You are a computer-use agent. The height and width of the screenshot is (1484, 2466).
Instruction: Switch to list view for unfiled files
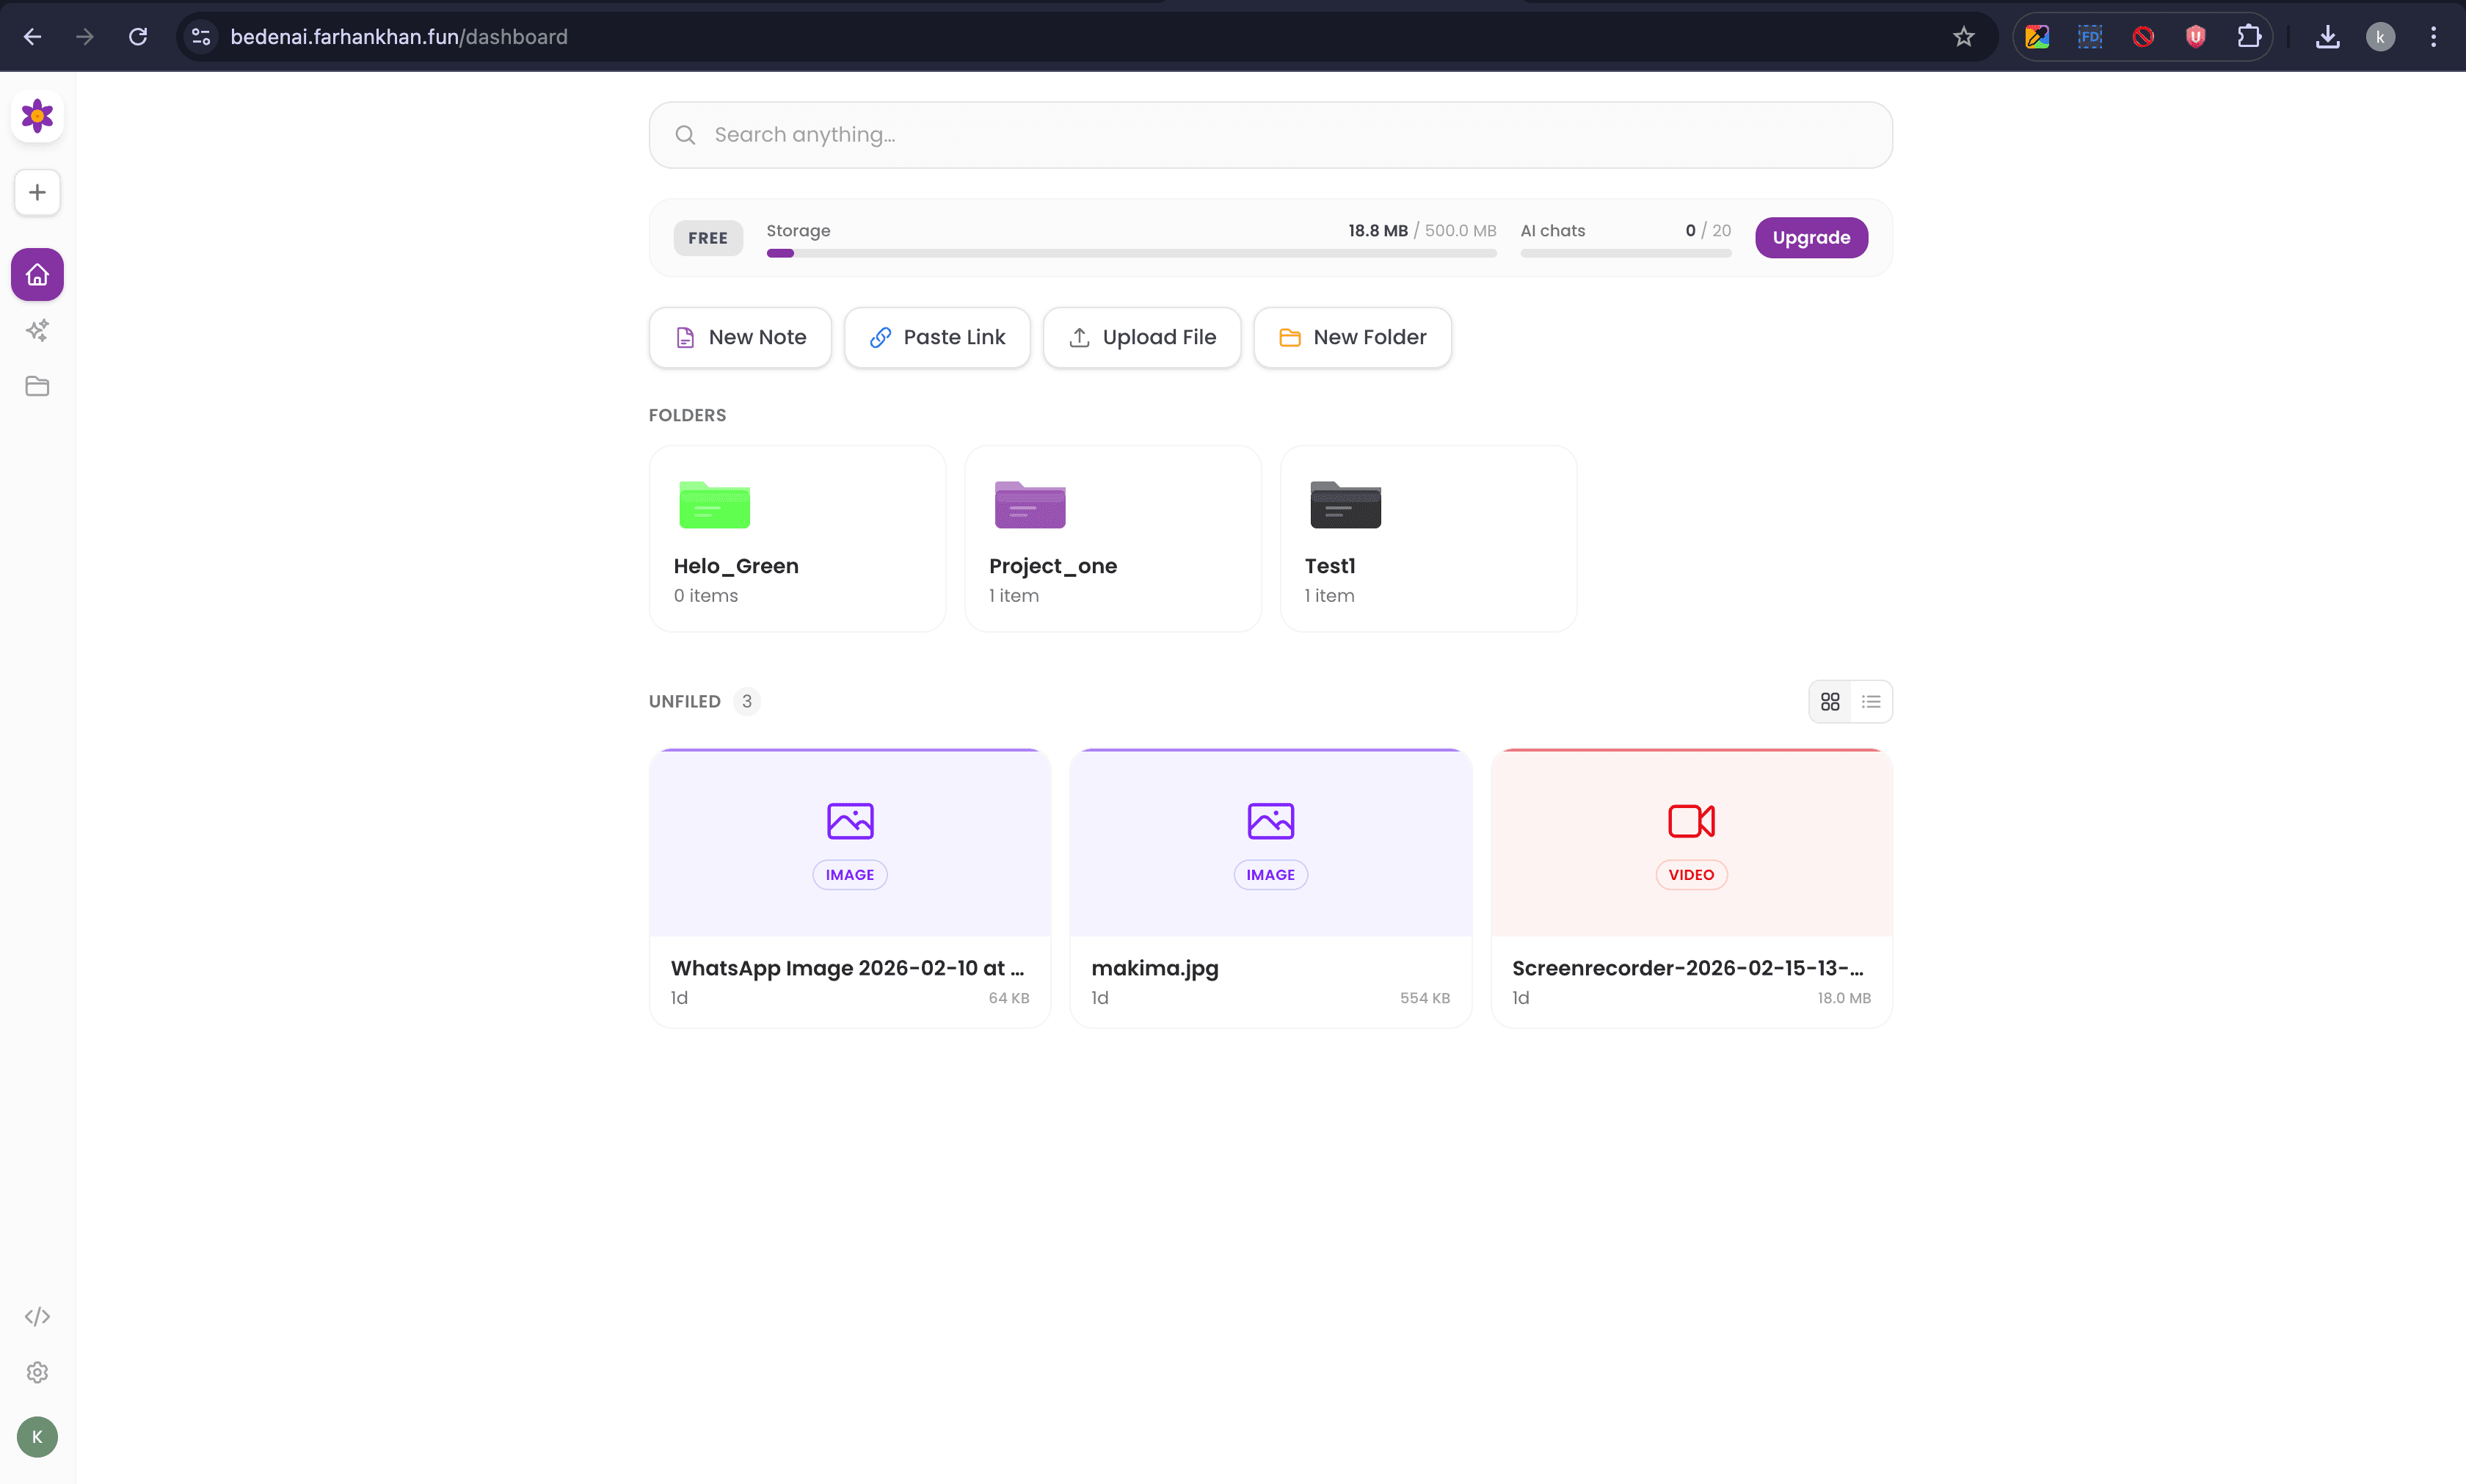[1871, 701]
